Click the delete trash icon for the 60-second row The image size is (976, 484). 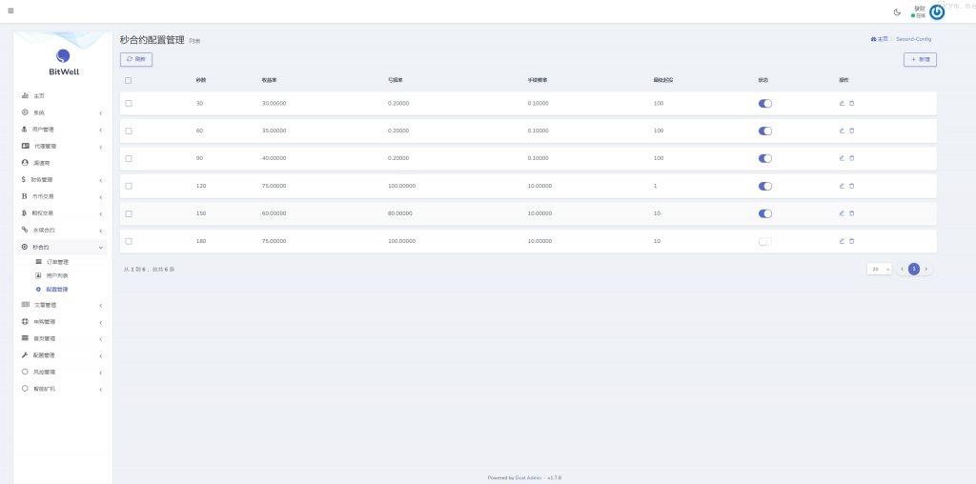[x=852, y=131]
